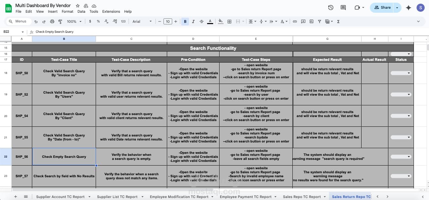The width and height of the screenshot is (429, 200).
Task: Open the Format menu
Action: coord(67,11)
